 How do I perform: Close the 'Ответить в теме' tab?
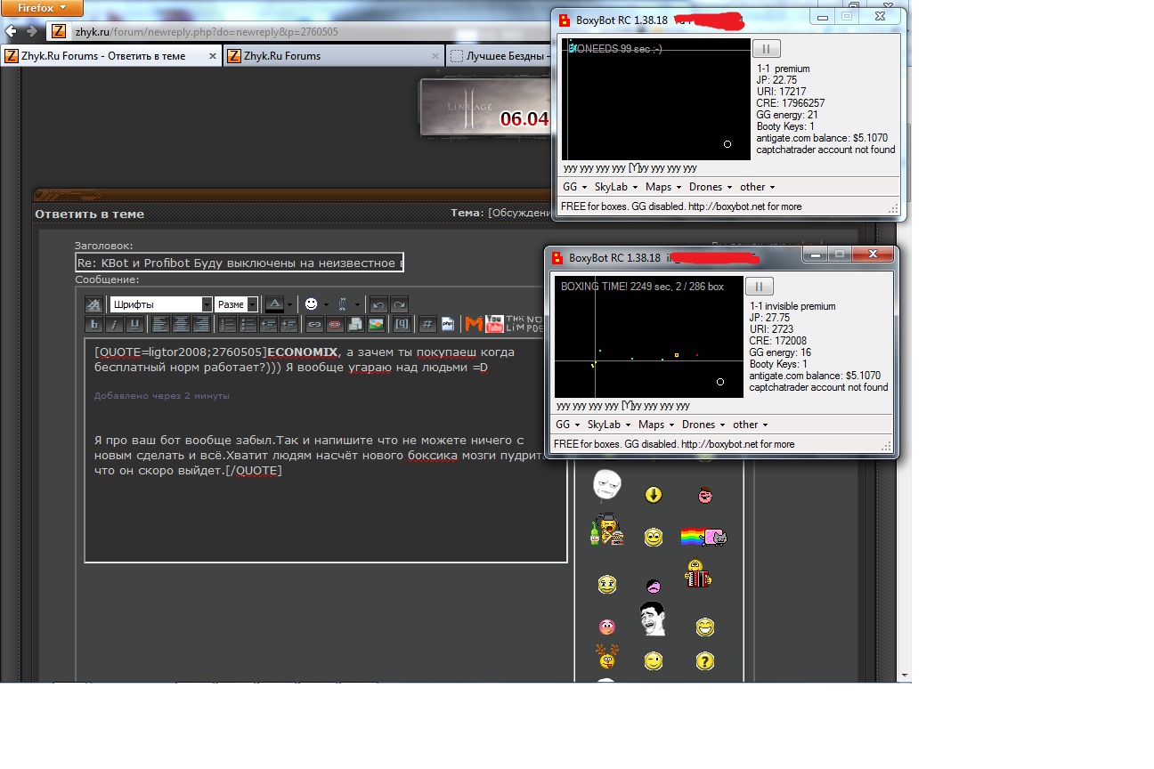[x=212, y=55]
